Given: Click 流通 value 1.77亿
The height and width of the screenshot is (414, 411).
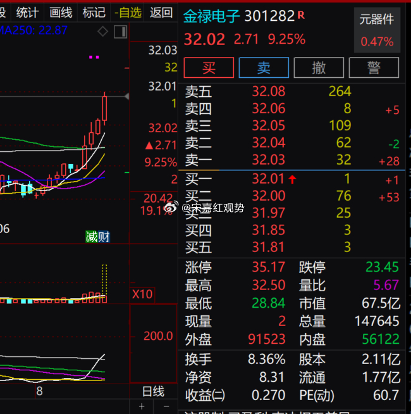Looking at the screenshot, I should (381, 377).
